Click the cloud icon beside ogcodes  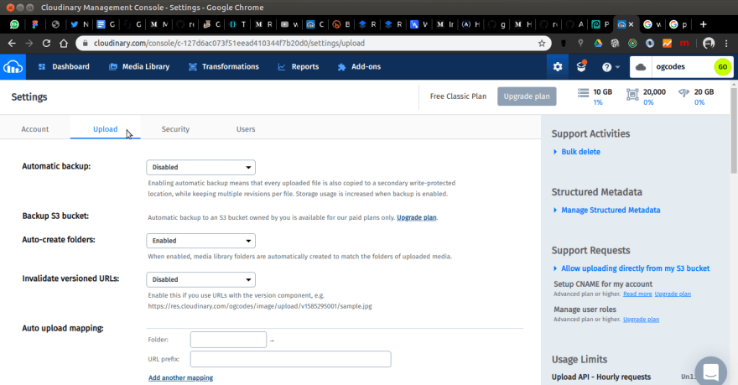pyautogui.click(x=641, y=67)
